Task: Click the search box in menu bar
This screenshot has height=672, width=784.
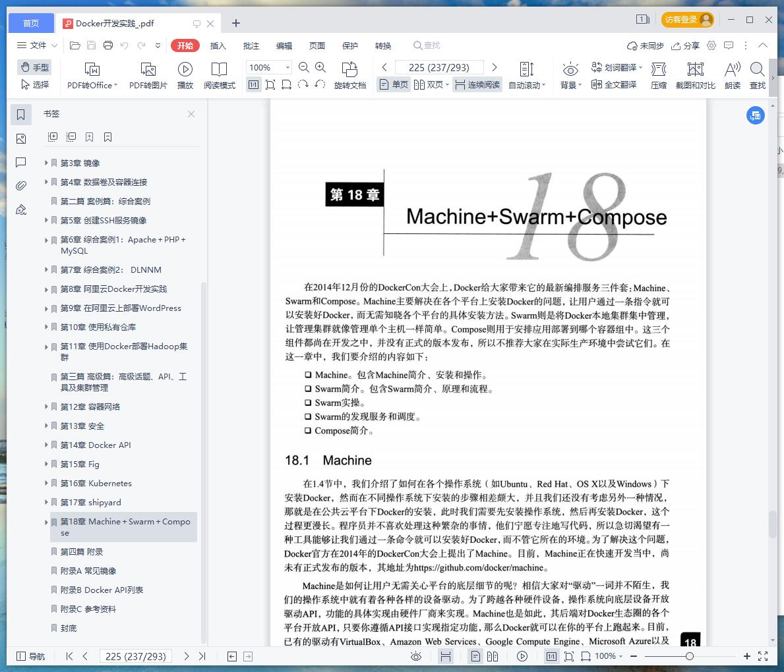Action: (427, 45)
